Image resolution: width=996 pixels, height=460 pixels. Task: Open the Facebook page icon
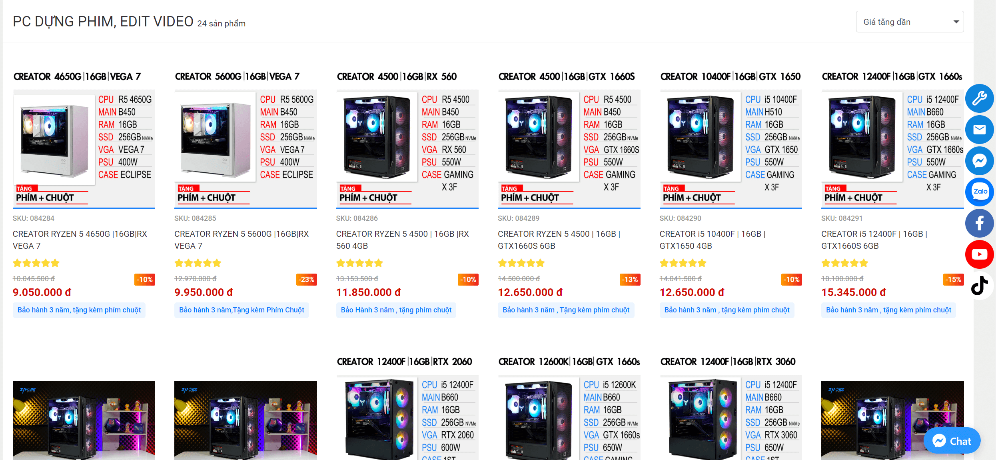[x=979, y=223]
